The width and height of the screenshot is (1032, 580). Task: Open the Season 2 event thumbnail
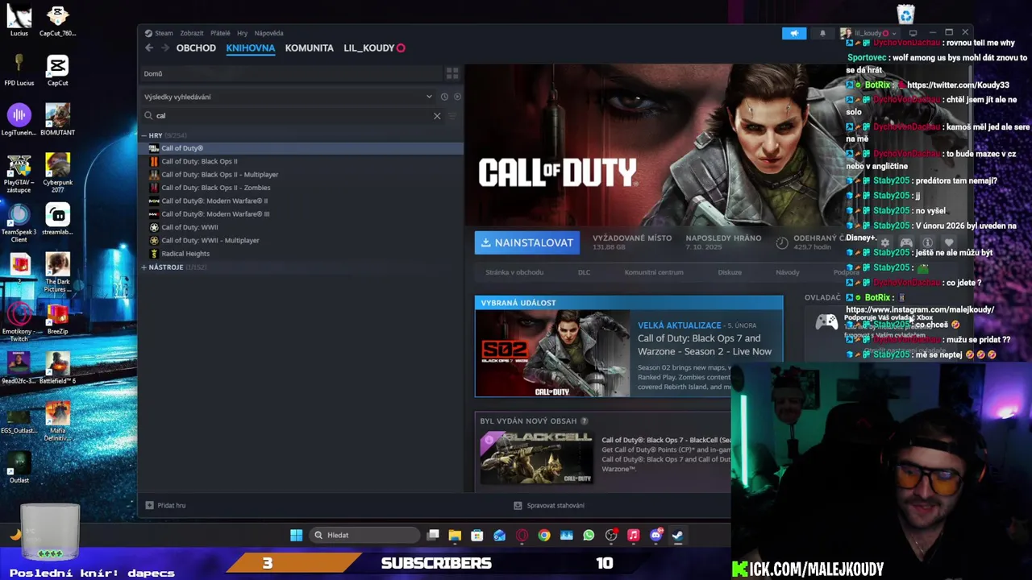coord(552,354)
